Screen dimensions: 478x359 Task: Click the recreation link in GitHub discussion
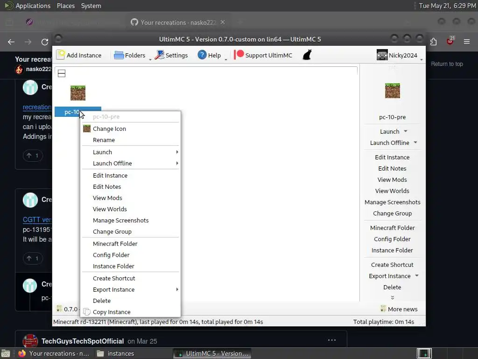pos(37,107)
